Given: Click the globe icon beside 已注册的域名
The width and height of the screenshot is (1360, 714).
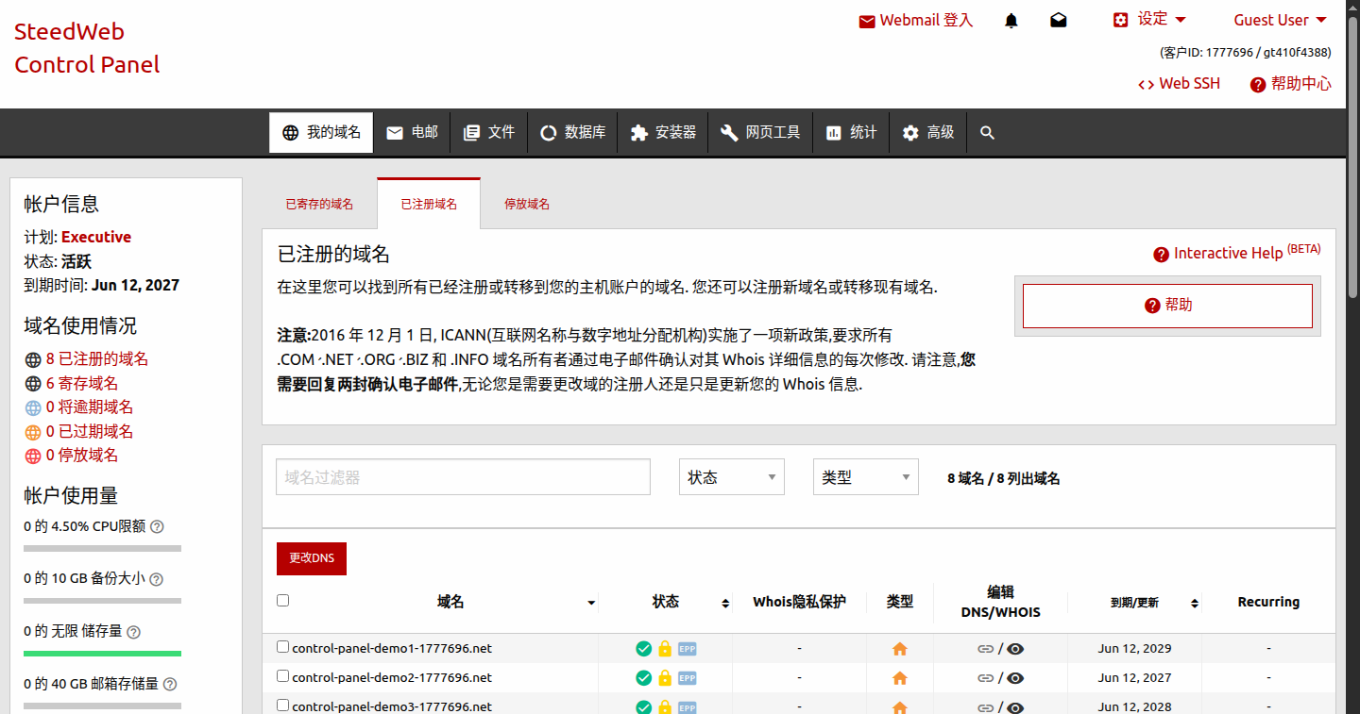Looking at the screenshot, I should click(33, 359).
